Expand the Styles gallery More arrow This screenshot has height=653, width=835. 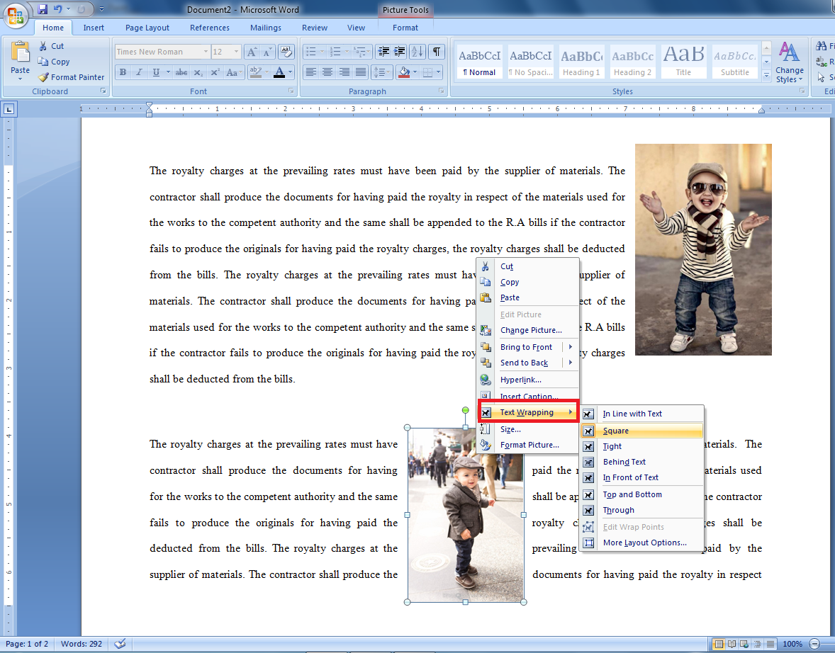[766, 76]
